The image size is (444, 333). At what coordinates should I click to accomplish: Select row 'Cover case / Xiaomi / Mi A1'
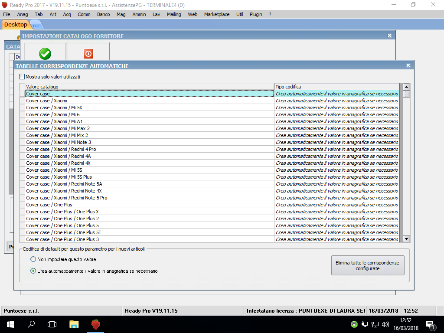[150, 121]
